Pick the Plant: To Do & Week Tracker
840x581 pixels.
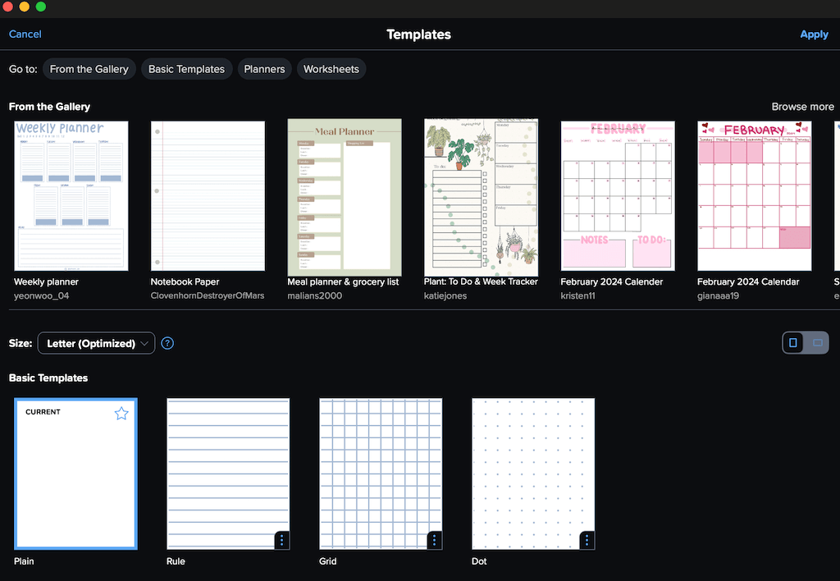click(481, 195)
